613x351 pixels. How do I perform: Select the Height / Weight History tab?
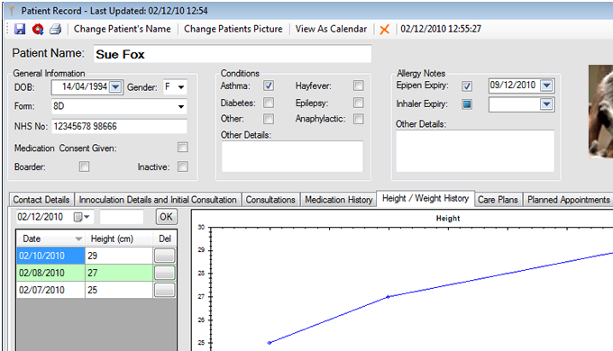coord(425,198)
